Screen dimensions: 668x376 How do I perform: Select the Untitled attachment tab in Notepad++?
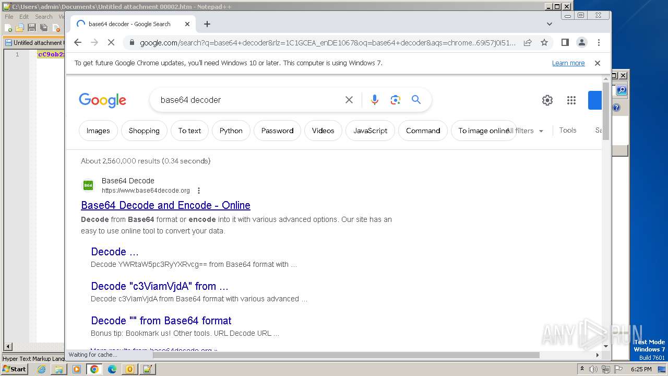click(34, 43)
